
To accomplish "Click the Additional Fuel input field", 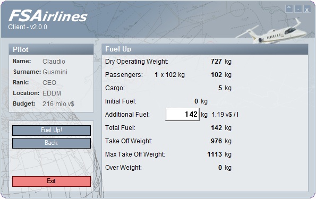I will [182, 114].
